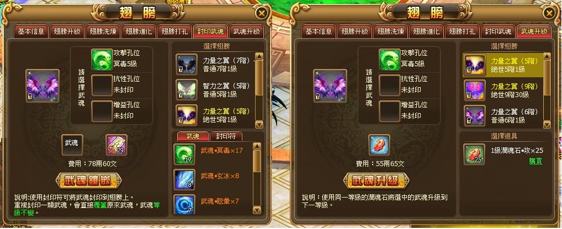Choose the 智力之翼（5階）wing icon

pyautogui.click(x=187, y=89)
